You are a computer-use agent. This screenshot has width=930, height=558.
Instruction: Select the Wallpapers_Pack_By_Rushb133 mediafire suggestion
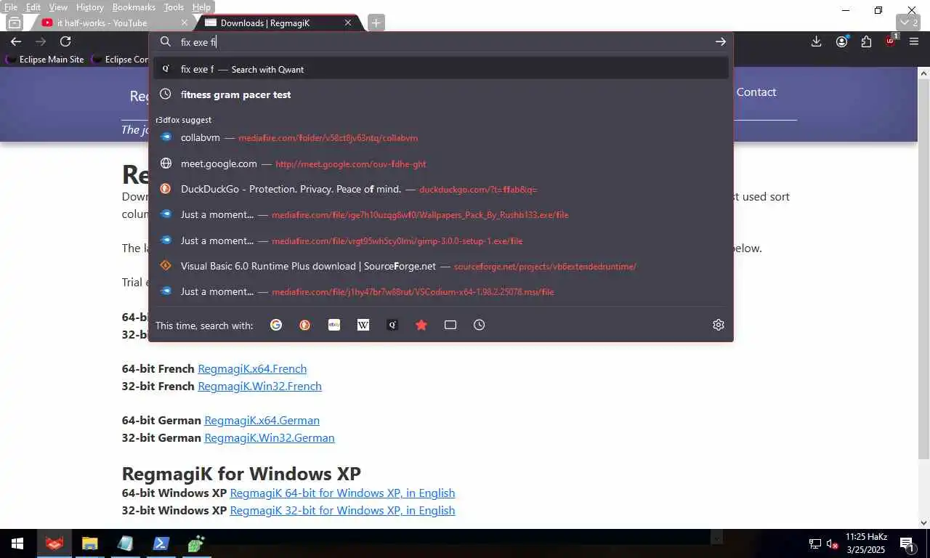pyautogui.click(x=441, y=214)
